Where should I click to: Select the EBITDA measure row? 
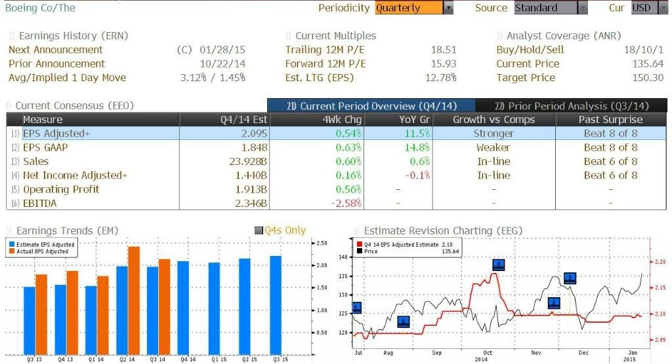coord(337,203)
